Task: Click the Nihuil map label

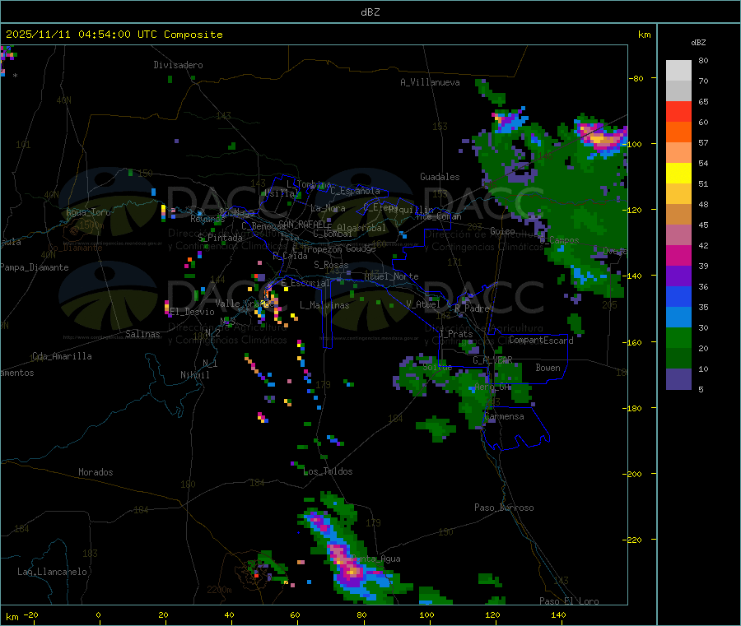Action: [195, 375]
